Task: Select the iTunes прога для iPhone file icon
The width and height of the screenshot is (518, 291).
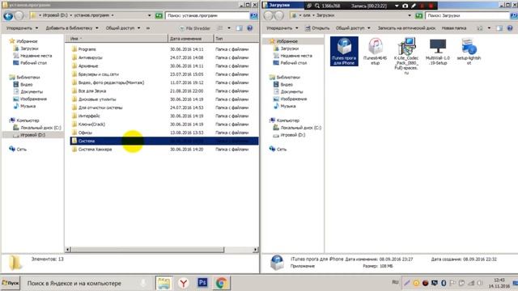Action: pos(344,51)
